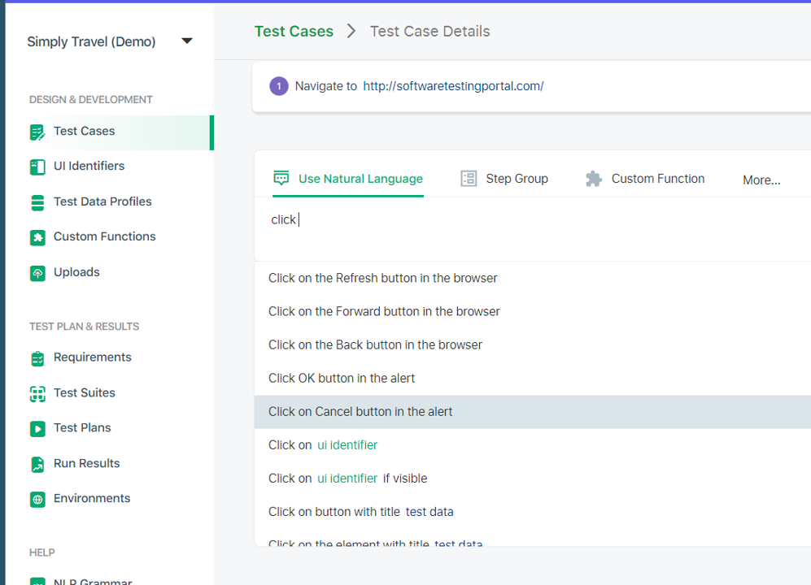Click the Uploads cloud icon

(x=37, y=273)
